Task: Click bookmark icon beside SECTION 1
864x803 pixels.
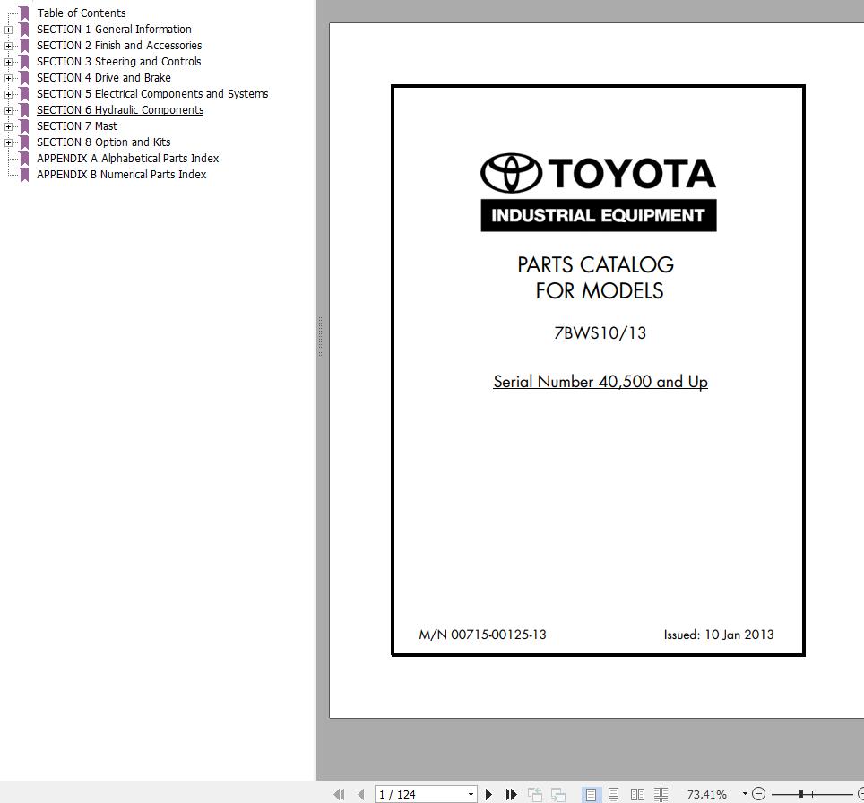Action: 24,30
